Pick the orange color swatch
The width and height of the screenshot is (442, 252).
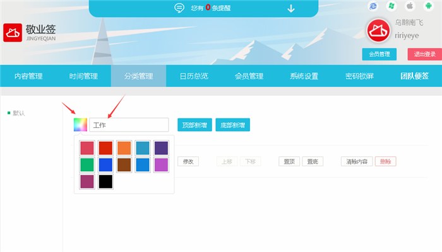click(x=124, y=148)
